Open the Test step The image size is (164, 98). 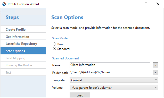click(23, 72)
